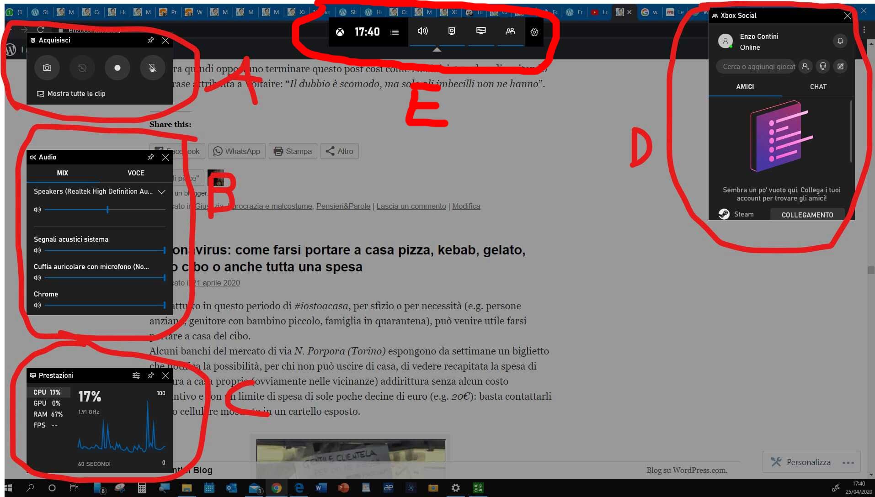Mute the Speakers volume icon
The height and width of the screenshot is (497, 875).
click(x=37, y=210)
